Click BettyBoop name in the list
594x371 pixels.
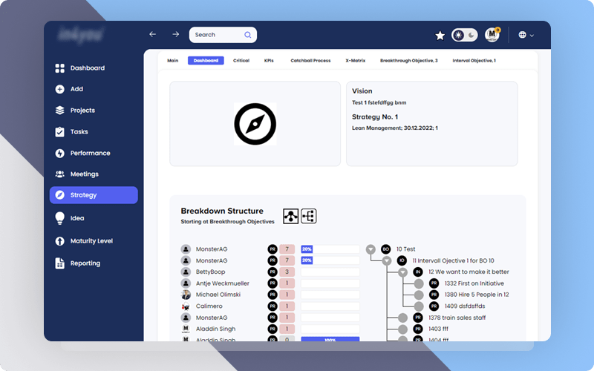tap(210, 272)
